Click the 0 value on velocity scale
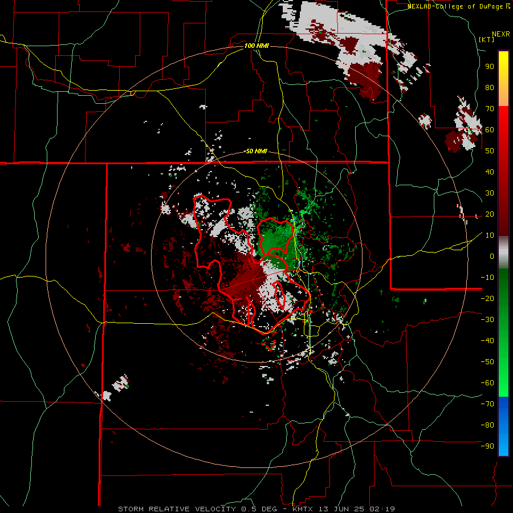 point(492,256)
